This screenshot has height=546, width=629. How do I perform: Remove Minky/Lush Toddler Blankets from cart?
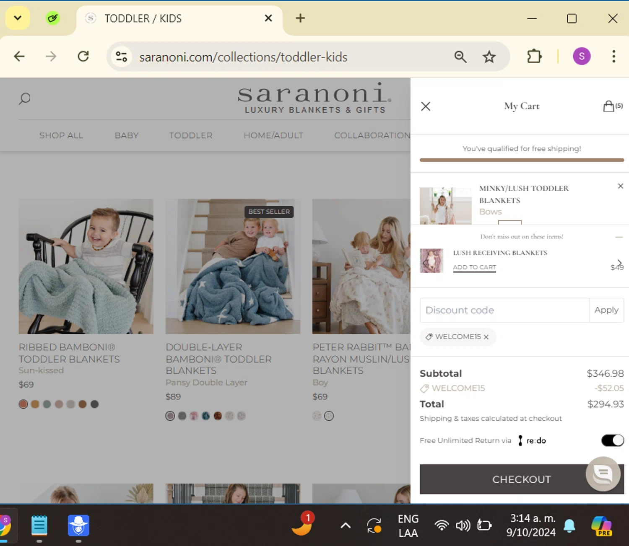point(621,186)
